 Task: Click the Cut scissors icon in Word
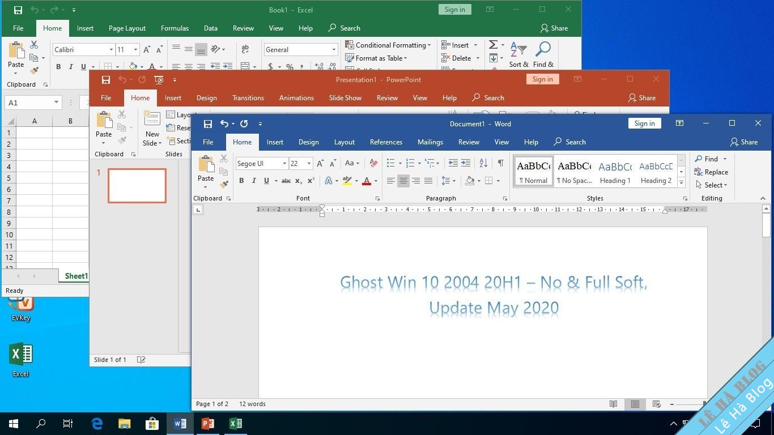coord(224,159)
